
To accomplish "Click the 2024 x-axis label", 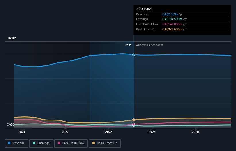I will 152,132.
